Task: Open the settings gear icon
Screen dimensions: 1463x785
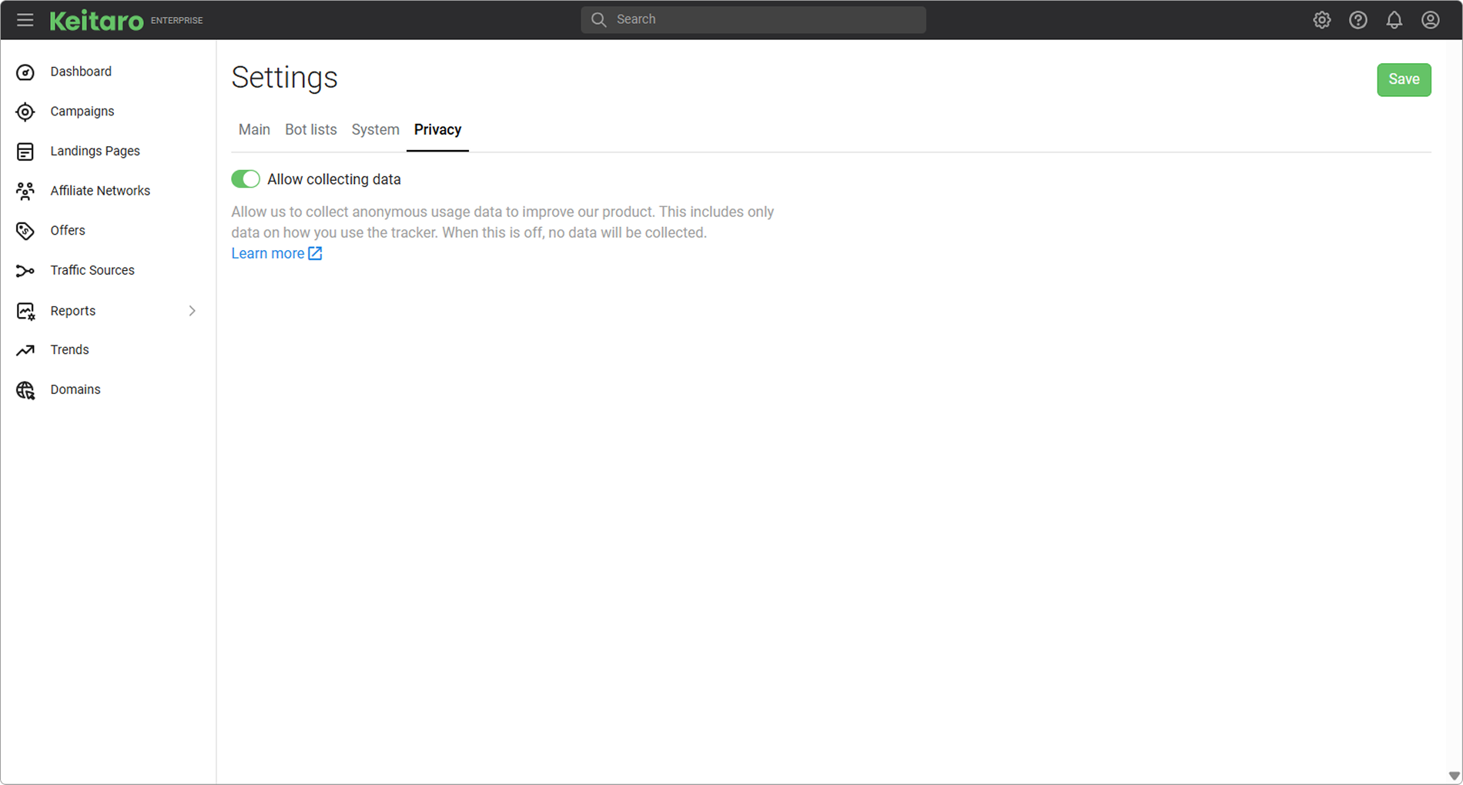Action: [x=1321, y=20]
